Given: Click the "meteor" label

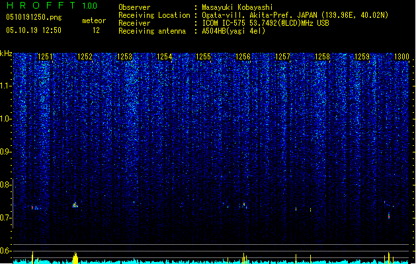Looking at the screenshot, I should pos(94,20).
